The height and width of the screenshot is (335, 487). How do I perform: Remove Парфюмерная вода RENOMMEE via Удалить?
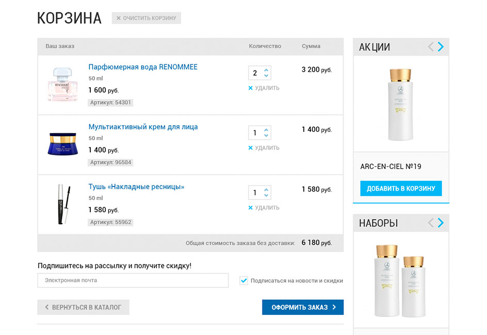click(x=264, y=88)
